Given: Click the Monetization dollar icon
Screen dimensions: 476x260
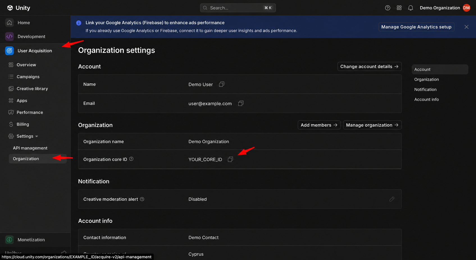Looking at the screenshot, I should click(10, 240).
